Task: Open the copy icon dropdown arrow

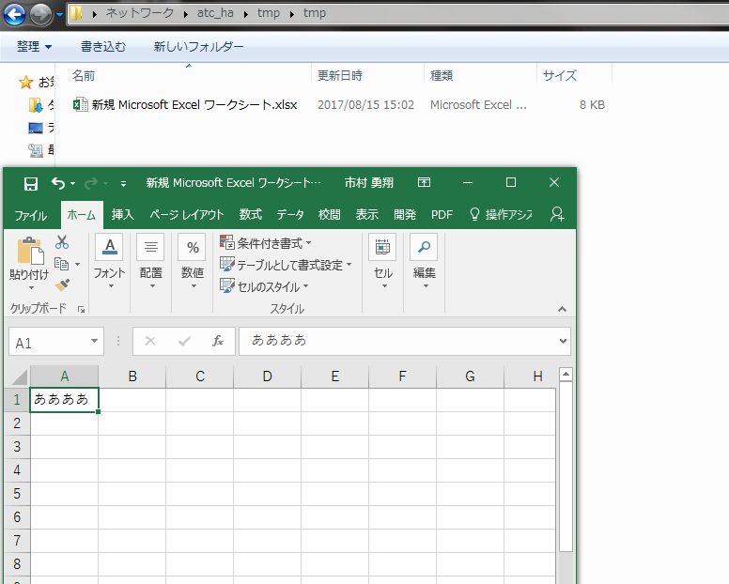Action: pos(77,265)
